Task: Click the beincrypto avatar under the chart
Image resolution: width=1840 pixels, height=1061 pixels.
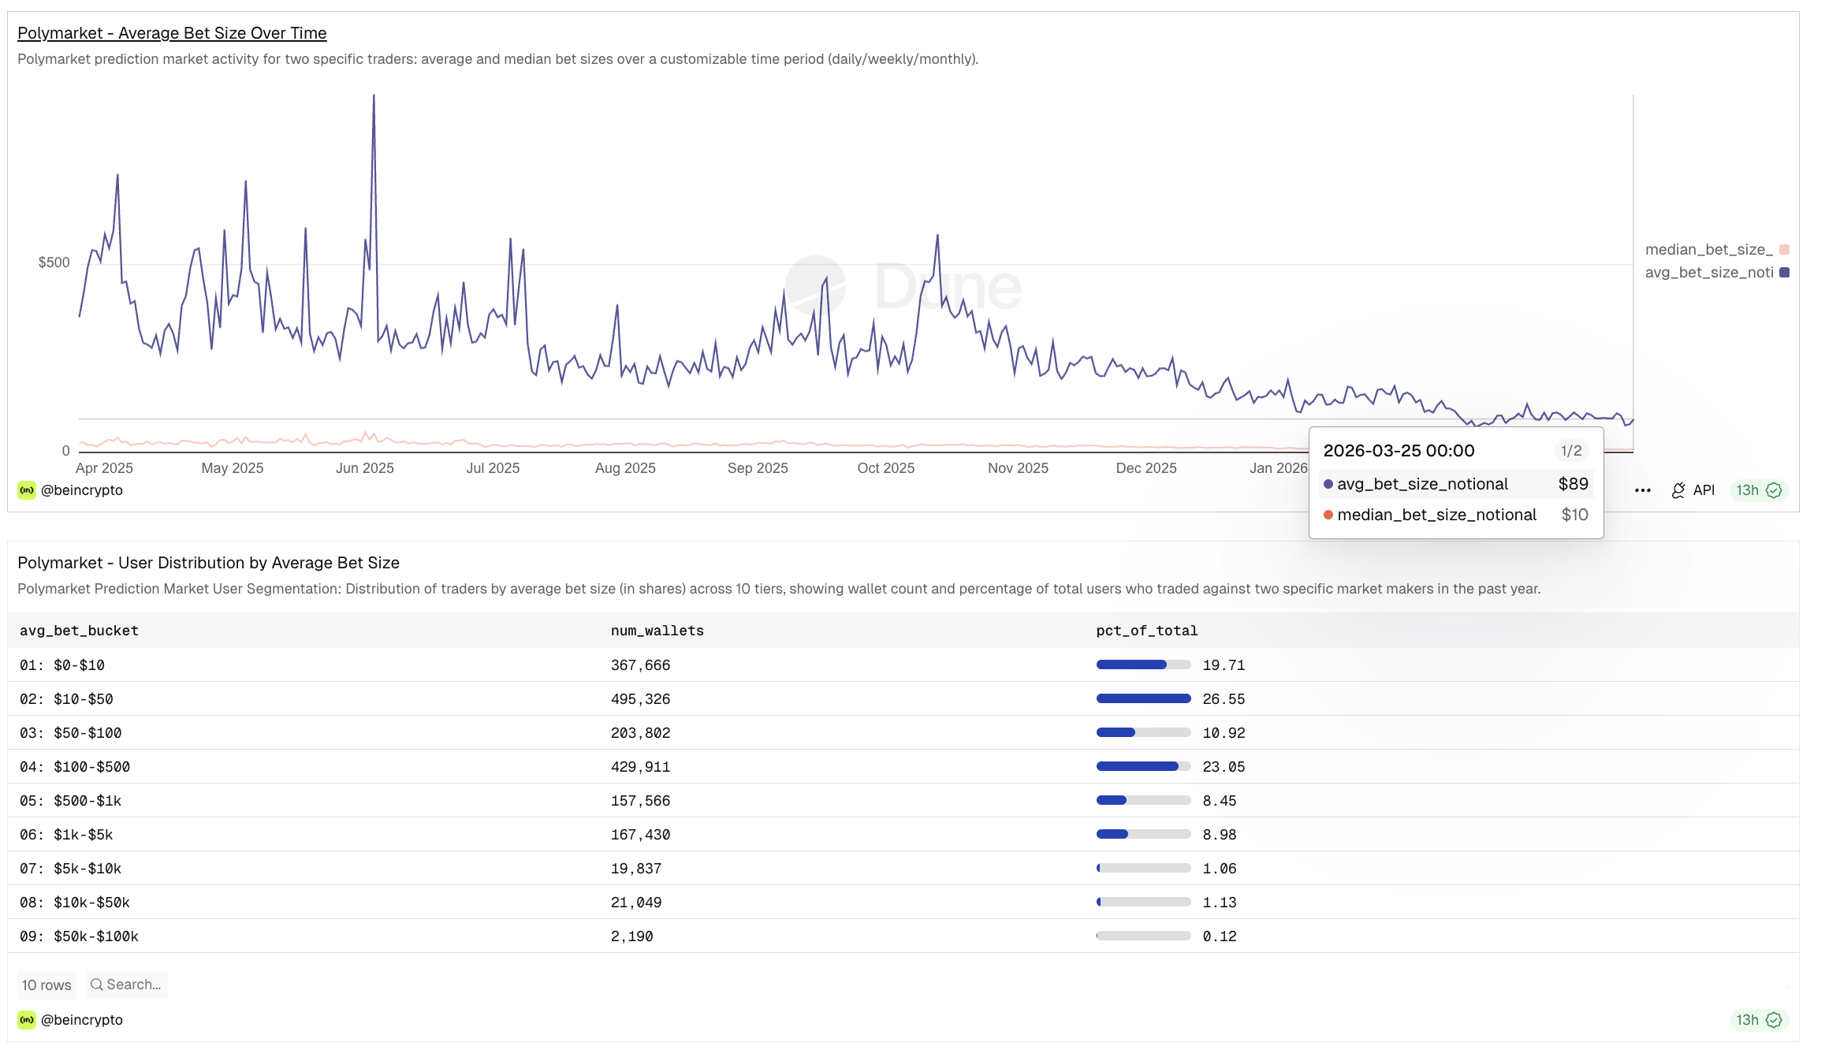Action: (x=27, y=490)
